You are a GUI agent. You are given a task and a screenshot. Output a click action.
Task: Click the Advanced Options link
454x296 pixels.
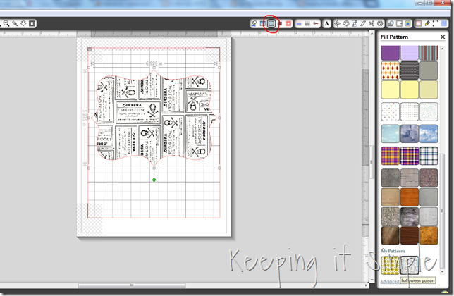pos(389,282)
